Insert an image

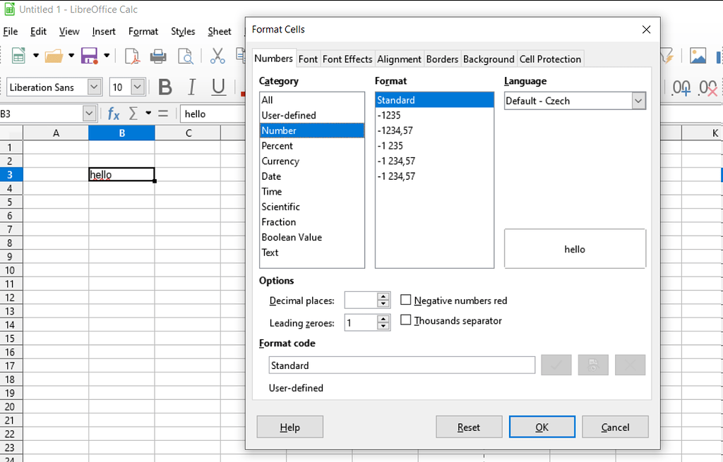click(x=698, y=57)
